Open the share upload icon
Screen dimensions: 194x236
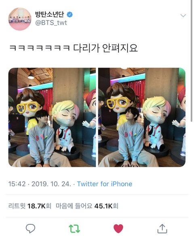[x=162, y=228]
